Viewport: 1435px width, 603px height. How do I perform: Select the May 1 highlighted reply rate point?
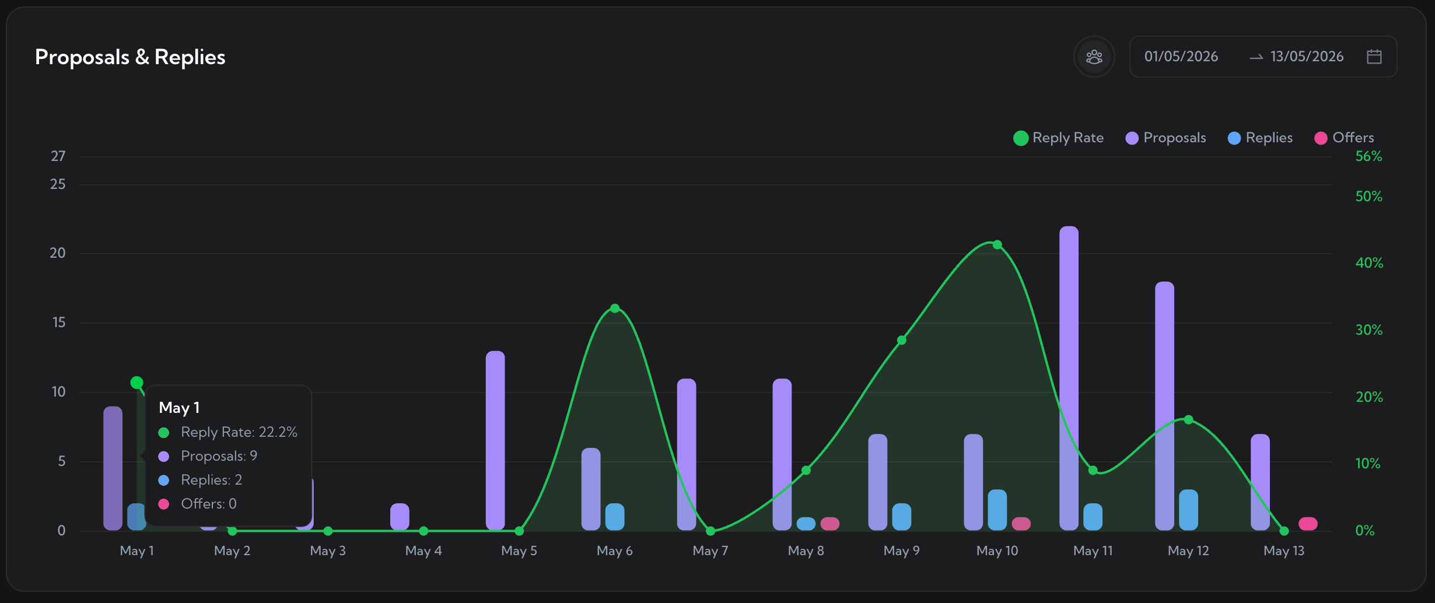[136, 383]
